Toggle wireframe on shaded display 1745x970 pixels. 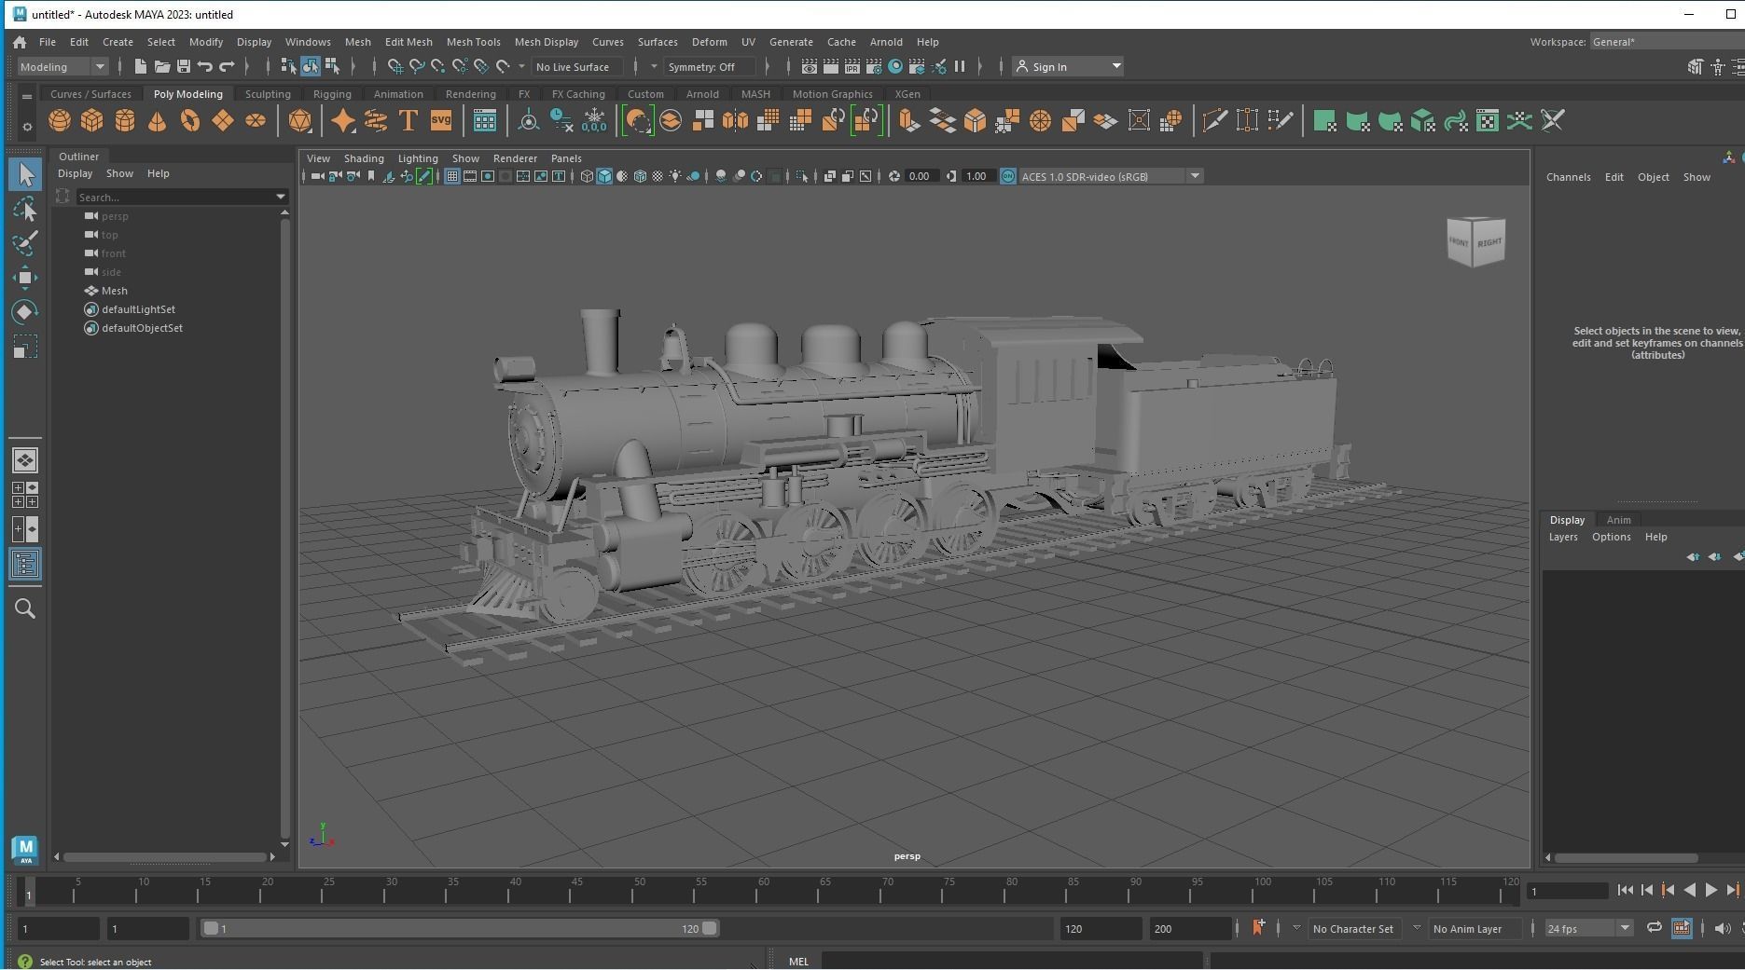click(x=640, y=176)
